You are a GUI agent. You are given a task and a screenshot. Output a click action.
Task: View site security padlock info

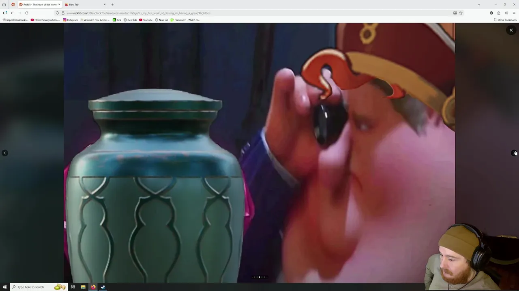(x=63, y=13)
